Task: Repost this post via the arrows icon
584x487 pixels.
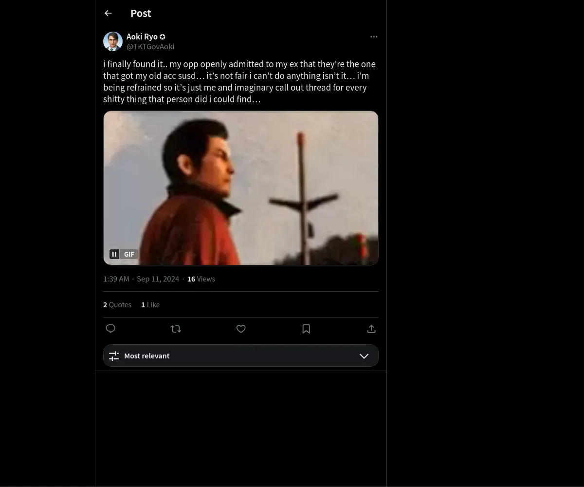Action: (x=176, y=329)
